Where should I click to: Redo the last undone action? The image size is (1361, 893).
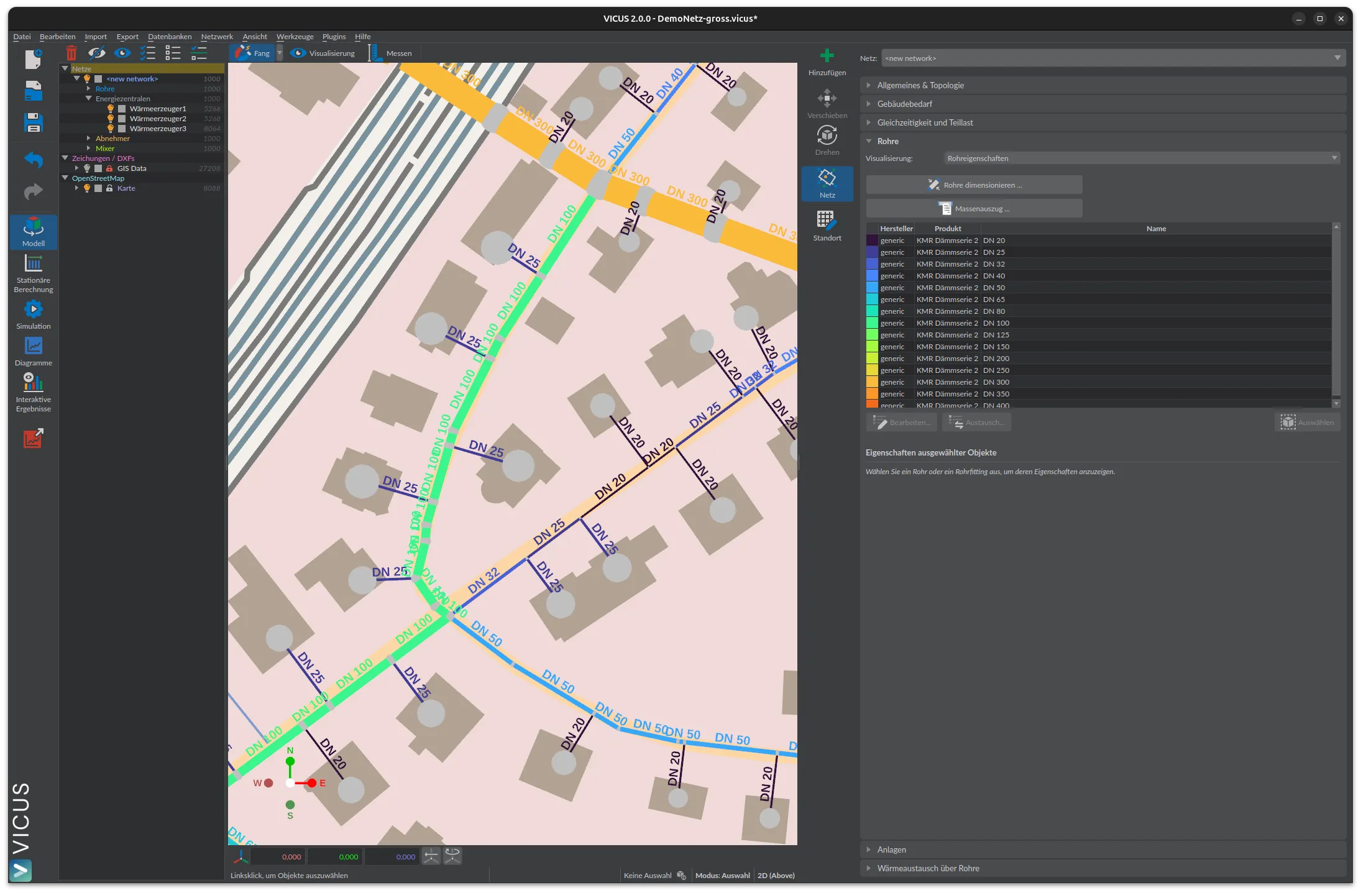(33, 191)
